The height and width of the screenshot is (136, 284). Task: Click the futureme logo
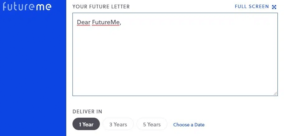point(27,6)
